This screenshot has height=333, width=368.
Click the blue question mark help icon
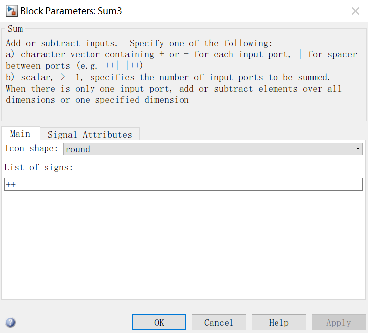point(10,323)
